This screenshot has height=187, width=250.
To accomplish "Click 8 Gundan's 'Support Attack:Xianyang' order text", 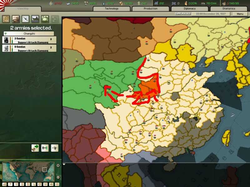I will coord(33,50).
